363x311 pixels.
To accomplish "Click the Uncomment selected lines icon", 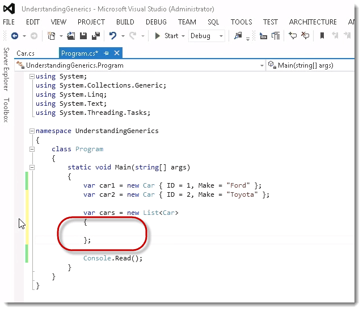I will point(305,36).
